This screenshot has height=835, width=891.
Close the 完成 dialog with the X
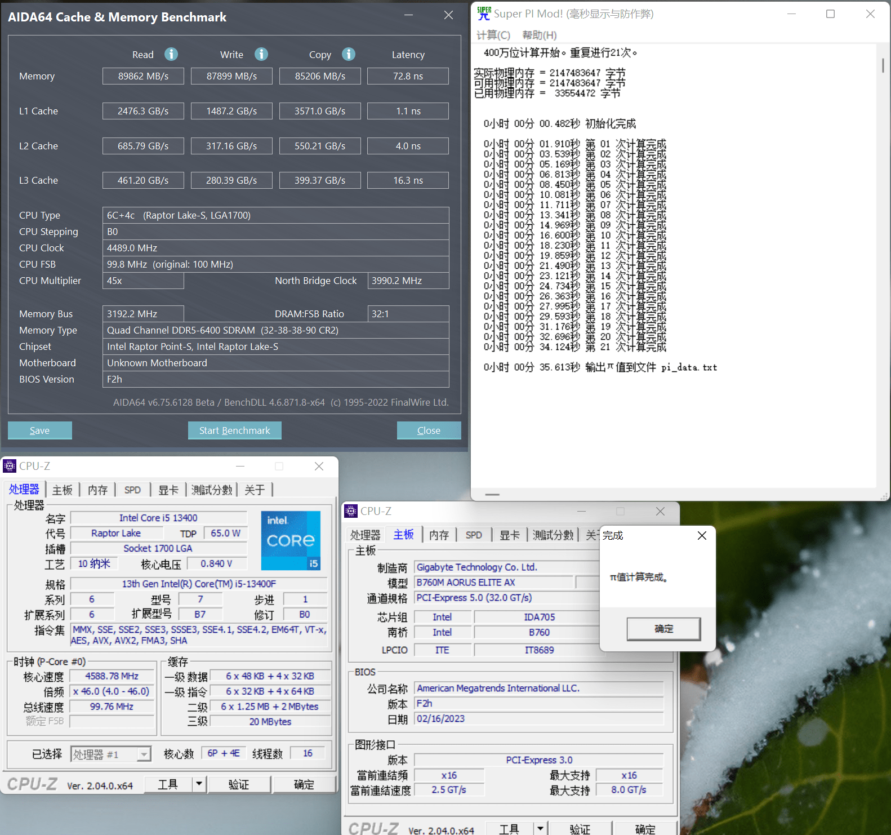pyautogui.click(x=702, y=535)
